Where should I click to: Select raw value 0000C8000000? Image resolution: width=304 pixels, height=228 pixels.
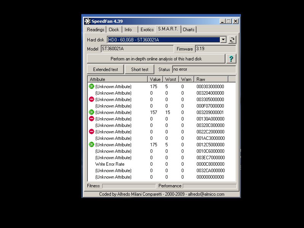pos(211,164)
